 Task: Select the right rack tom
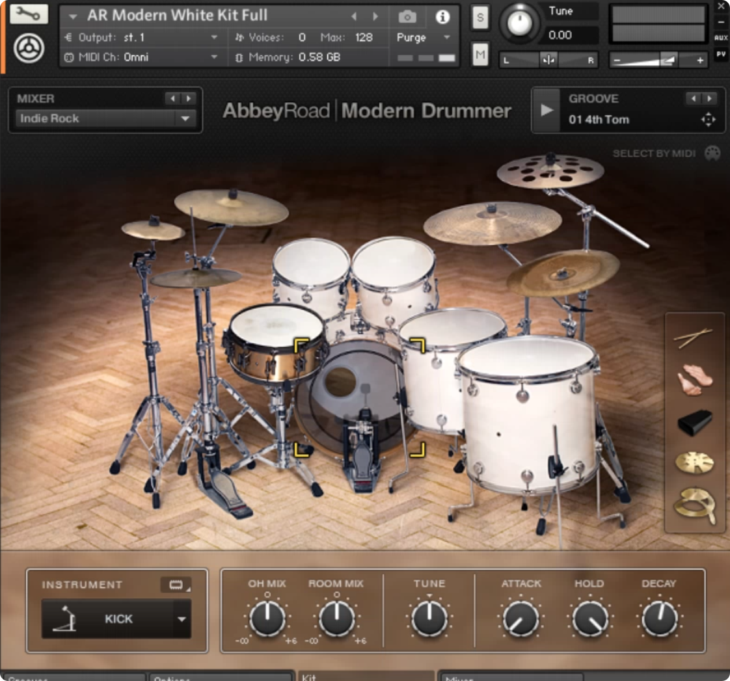point(395,279)
